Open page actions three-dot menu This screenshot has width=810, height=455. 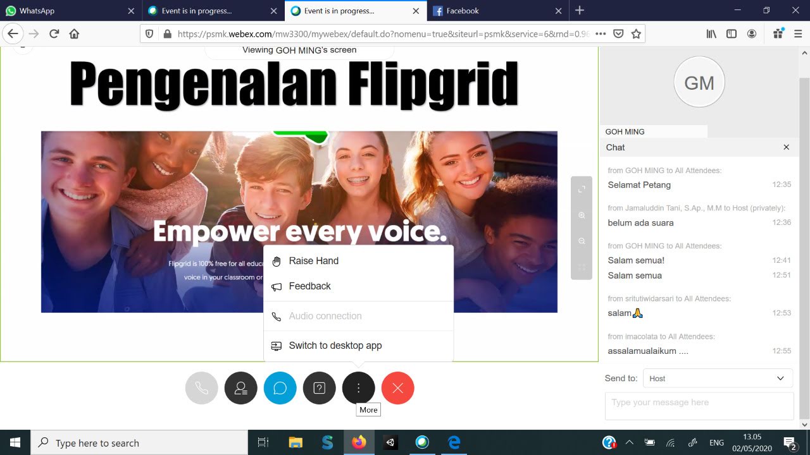(x=601, y=34)
